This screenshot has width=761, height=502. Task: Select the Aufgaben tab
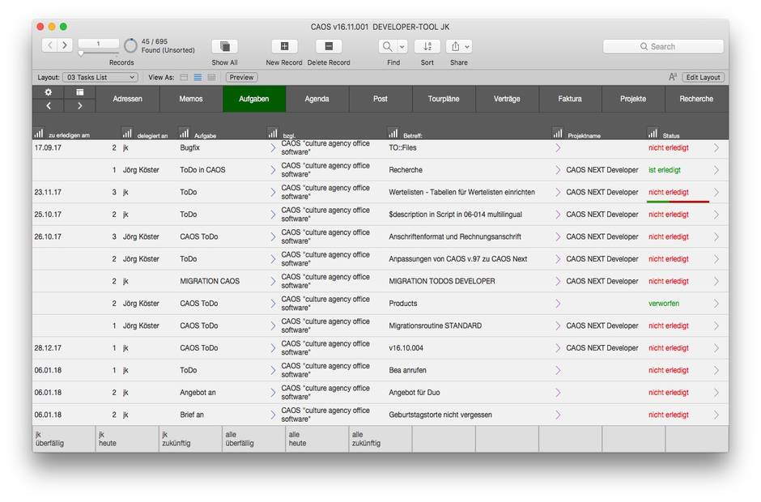tap(254, 99)
